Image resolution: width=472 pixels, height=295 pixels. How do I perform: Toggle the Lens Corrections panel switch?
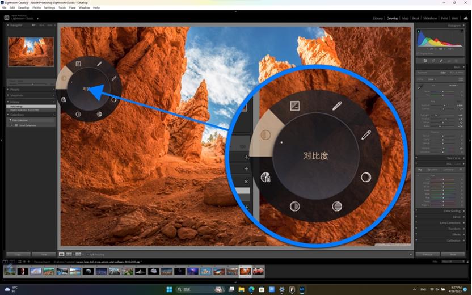point(416,223)
